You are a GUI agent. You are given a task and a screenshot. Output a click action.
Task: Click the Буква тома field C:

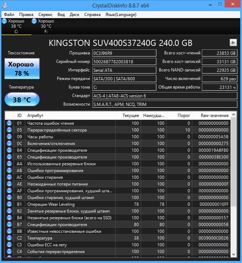(x=124, y=87)
